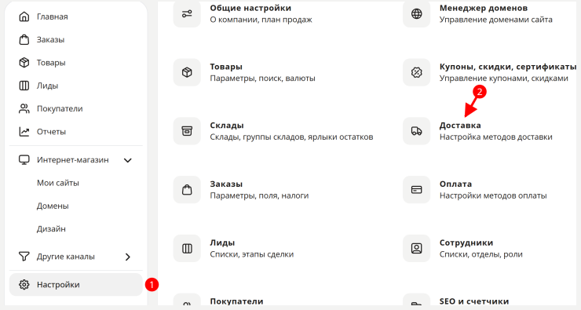Click the columns icon of the Лиды settings card

[187, 248]
